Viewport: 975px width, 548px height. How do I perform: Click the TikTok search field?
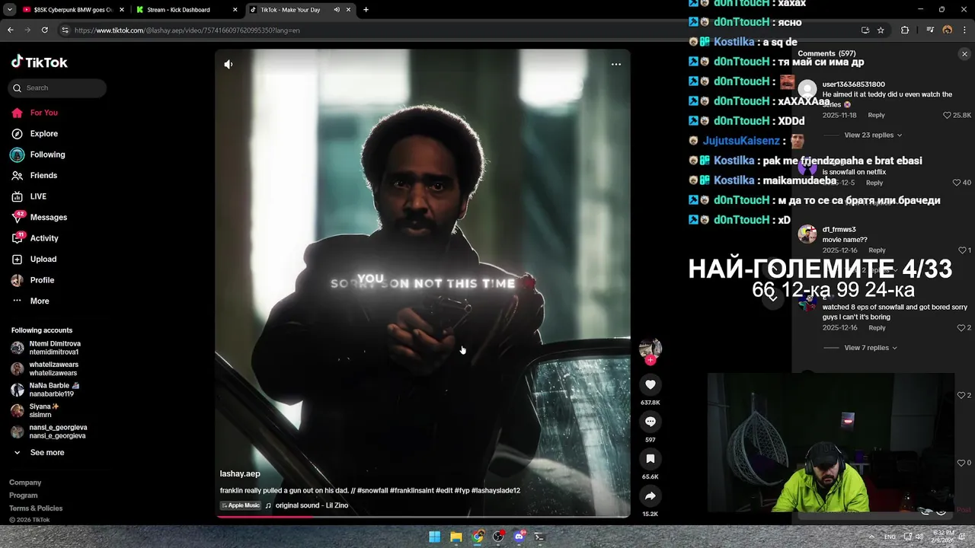click(58, 88)
